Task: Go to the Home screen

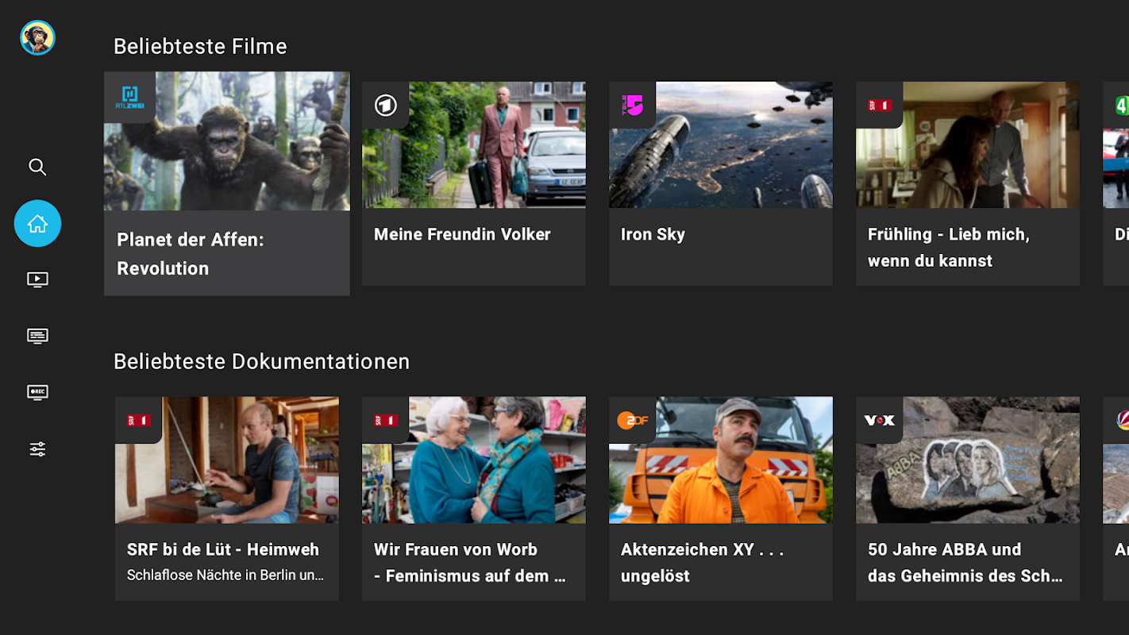Action: [37, 223]
